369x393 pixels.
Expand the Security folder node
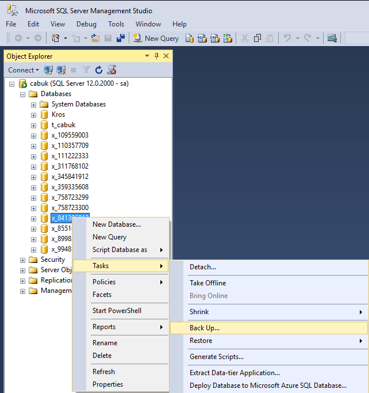tap(23, 260)
